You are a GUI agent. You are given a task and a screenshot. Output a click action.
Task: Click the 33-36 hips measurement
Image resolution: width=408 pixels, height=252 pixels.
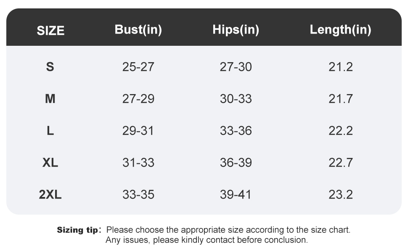(x=236, y=131)
